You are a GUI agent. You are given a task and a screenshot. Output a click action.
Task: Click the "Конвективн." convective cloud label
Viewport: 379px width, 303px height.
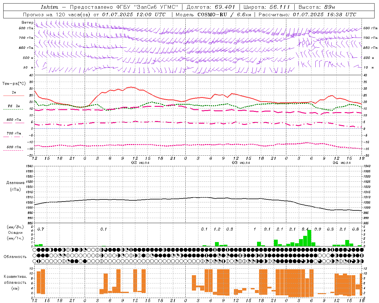coord(15,277)
